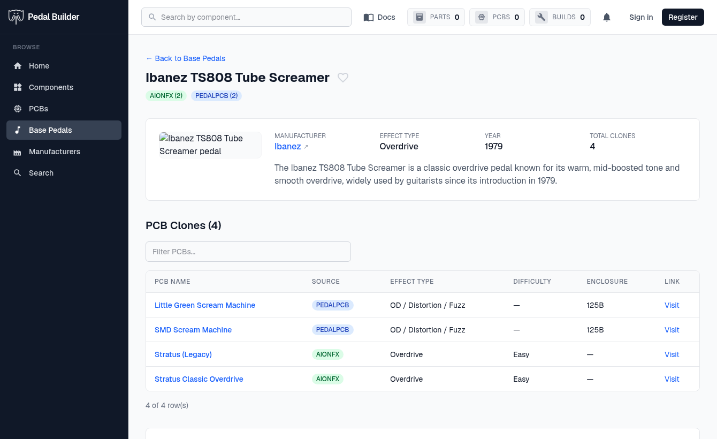Open notifications bell
717x439 pixels.
coord(607,17)
